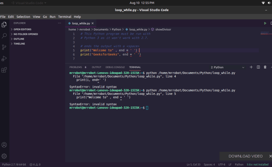Click Spaces: 4 indentation status item
Viewport: 272px width, 167px height.
coord(209,164)
